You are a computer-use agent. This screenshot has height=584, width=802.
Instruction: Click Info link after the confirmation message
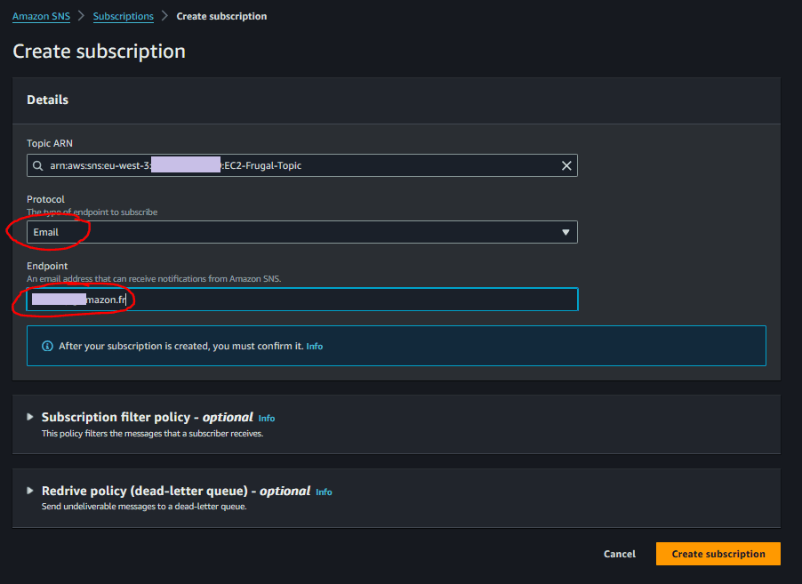point(314,346)
